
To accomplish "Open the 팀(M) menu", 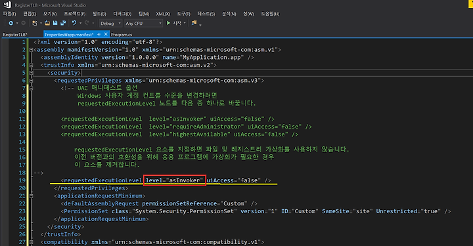I will (x=144, y=14).
